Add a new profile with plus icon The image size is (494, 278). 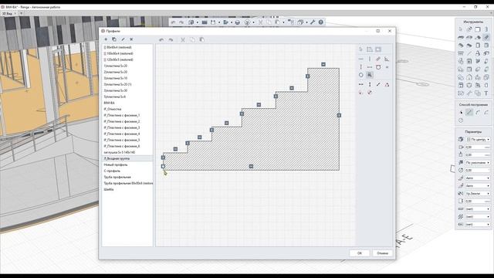106,39
